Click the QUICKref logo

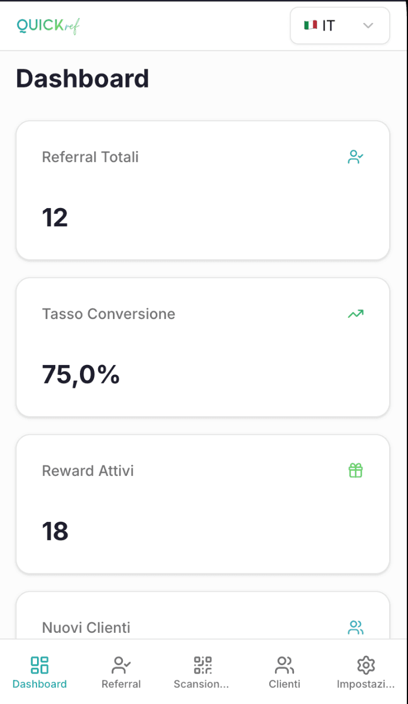coord(47,25)
